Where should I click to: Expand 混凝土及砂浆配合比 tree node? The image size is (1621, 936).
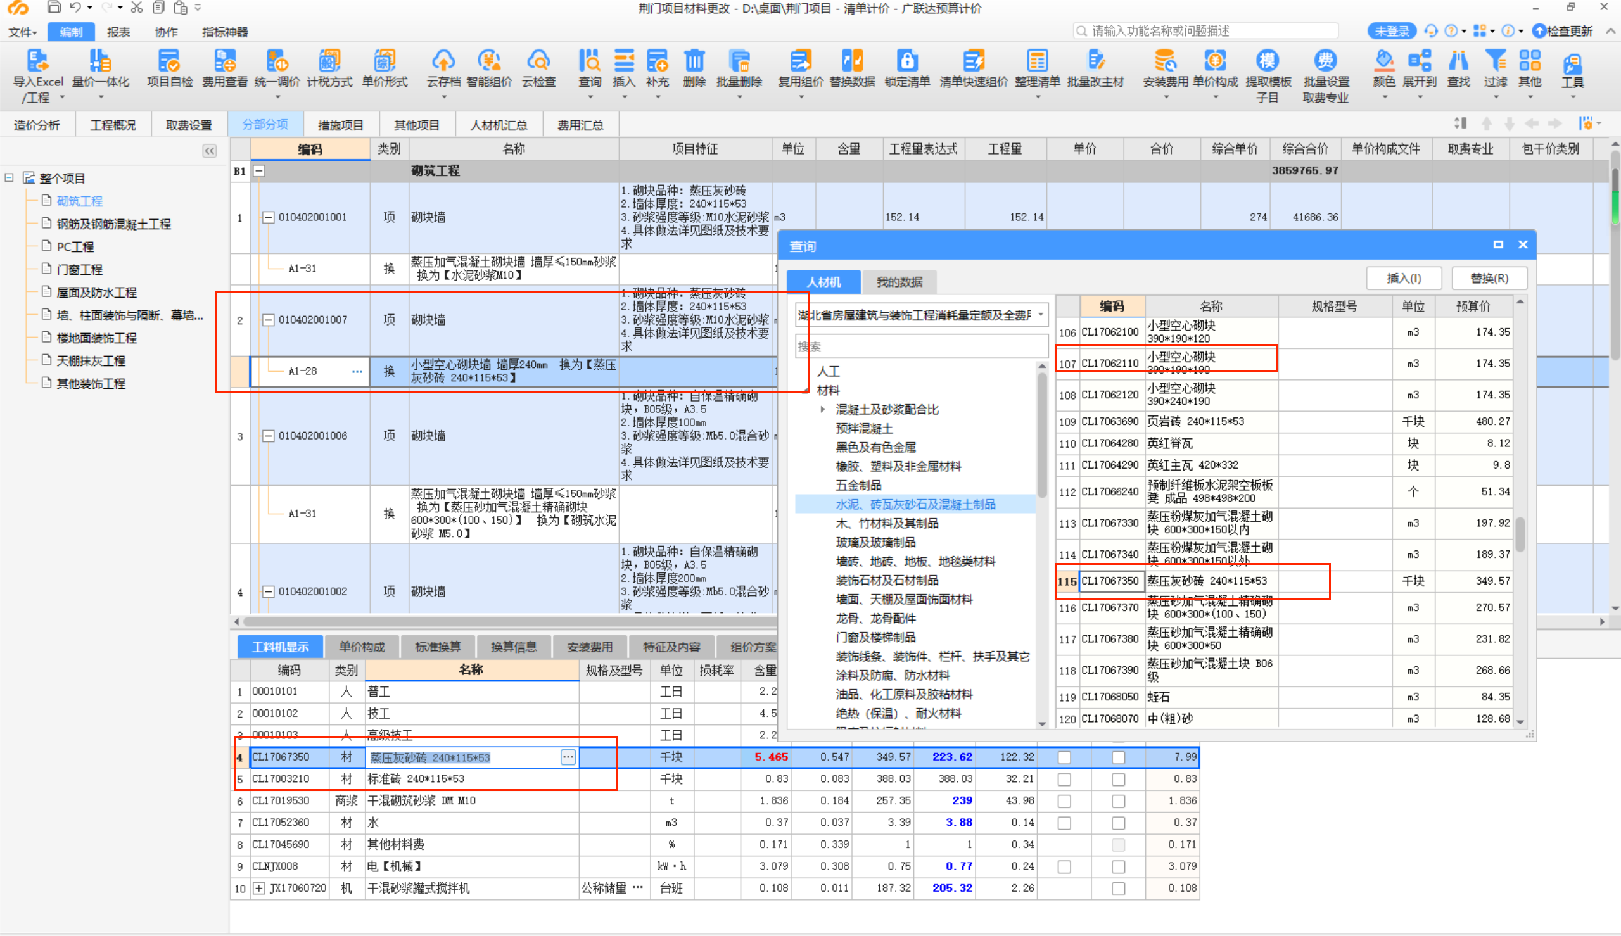tap(822, 410)
